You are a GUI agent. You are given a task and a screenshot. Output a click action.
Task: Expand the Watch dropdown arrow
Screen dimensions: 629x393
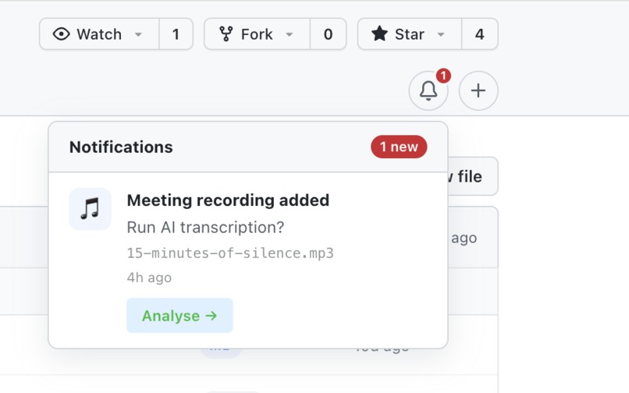click(x=138, y=34)
